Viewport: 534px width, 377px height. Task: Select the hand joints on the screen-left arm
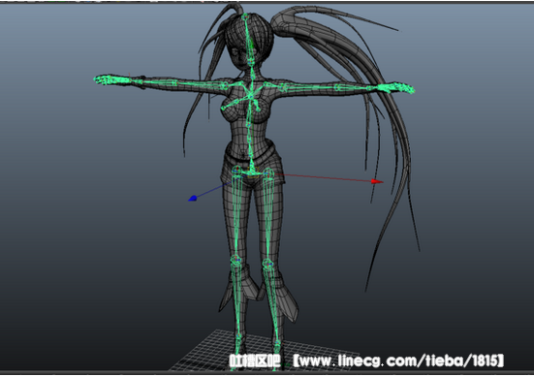111,80
